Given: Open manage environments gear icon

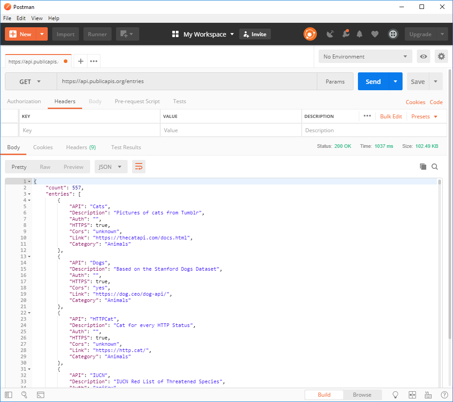Looking at the screenshot, I should (441, 57).
